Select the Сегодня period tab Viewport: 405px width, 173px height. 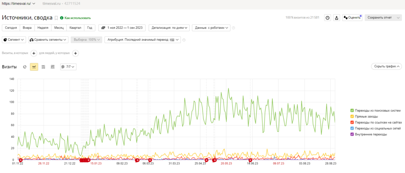[x=11, y=28]
